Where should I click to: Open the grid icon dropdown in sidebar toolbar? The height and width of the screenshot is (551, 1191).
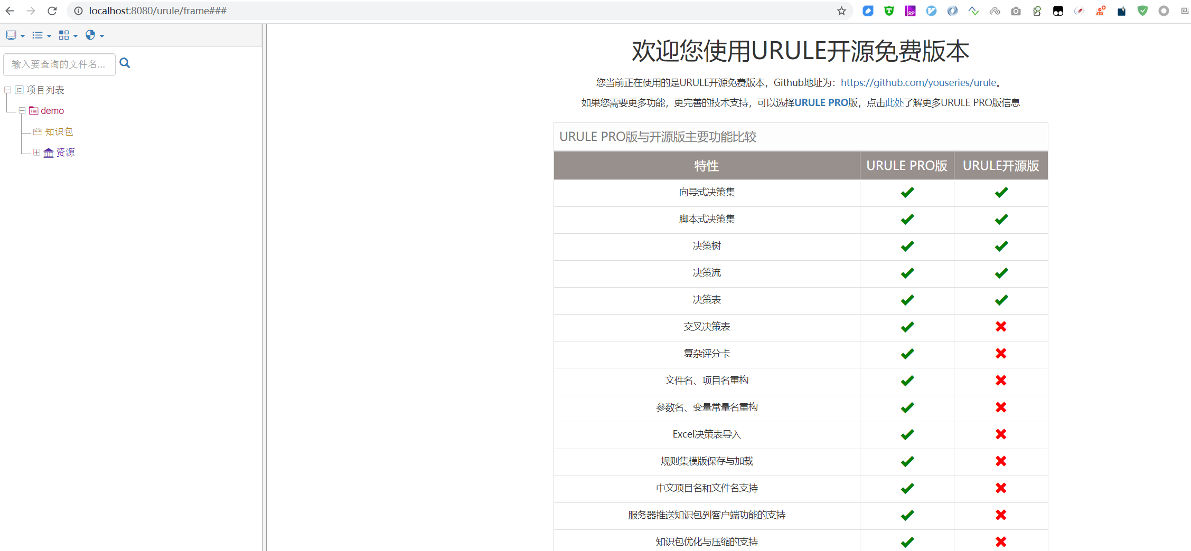(x=68, y=35)
